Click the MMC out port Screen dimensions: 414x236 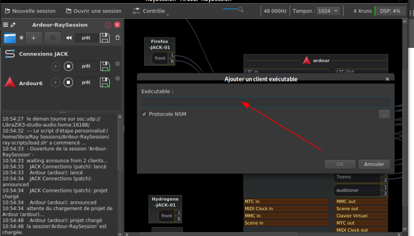pos(361,201)
